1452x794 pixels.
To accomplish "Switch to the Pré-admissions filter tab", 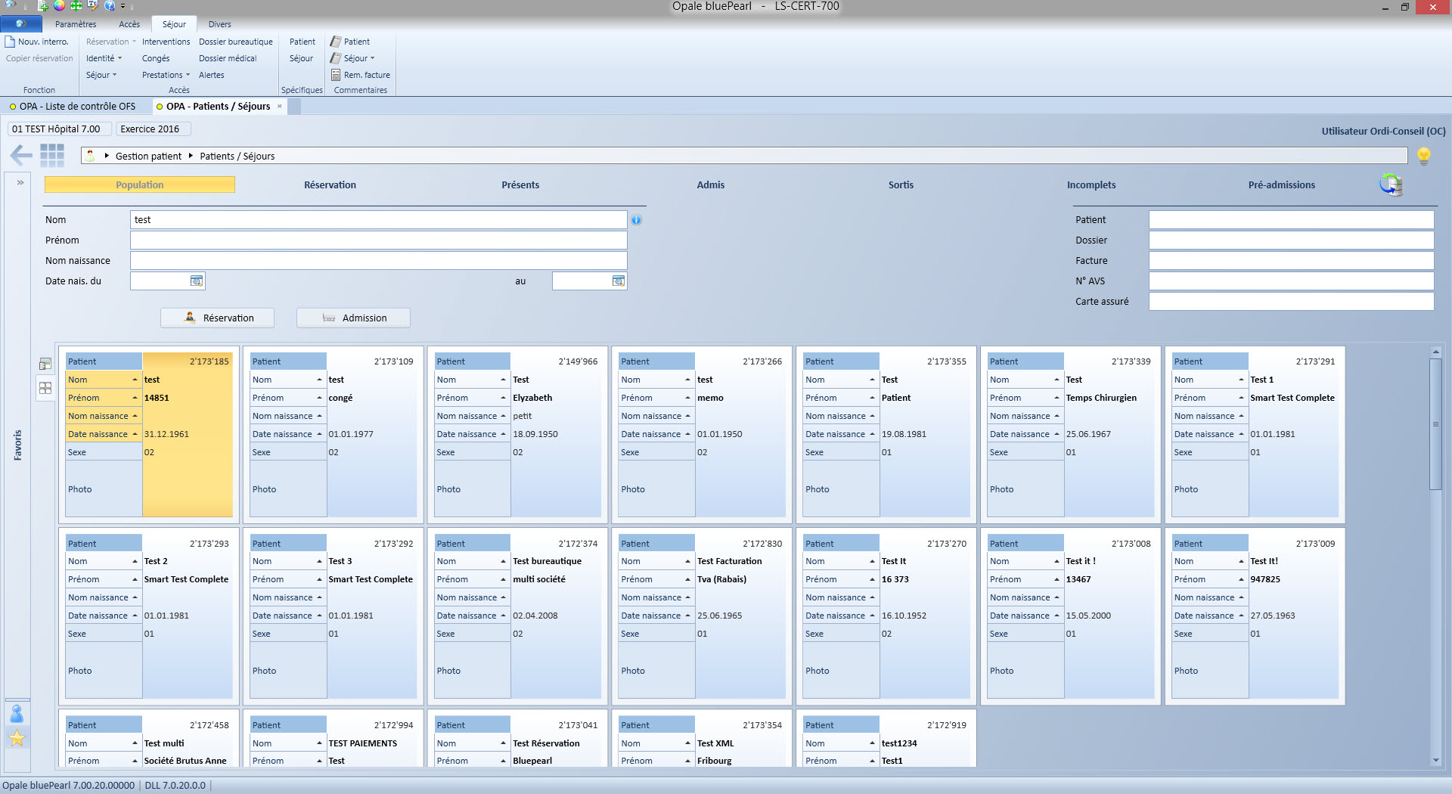I will [x=1281, y=185].
